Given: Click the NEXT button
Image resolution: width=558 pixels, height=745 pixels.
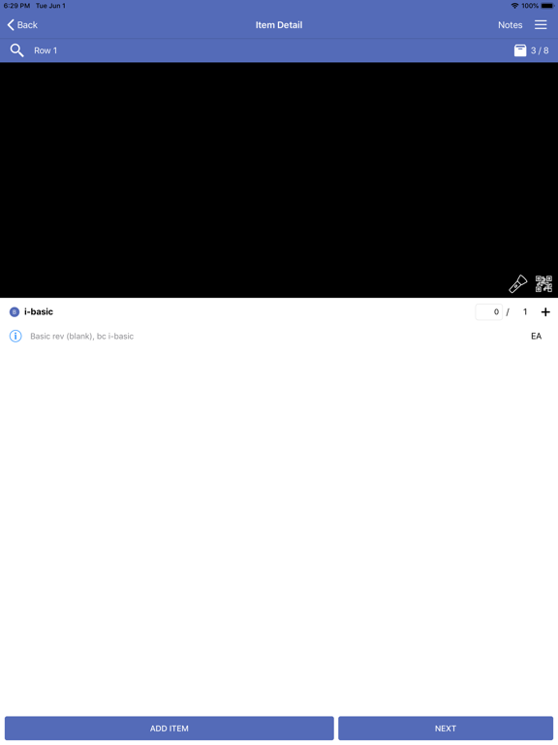Looking at the screenshot, I should (446, 729).
